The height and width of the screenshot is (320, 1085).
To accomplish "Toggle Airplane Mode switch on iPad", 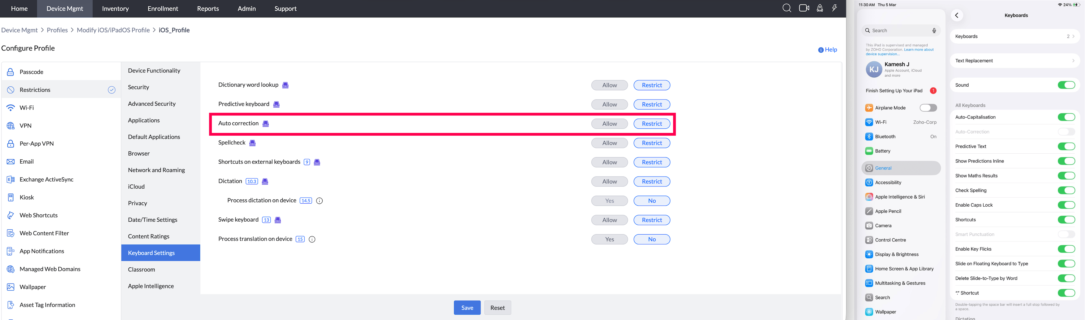I will (x=928, y=108).
